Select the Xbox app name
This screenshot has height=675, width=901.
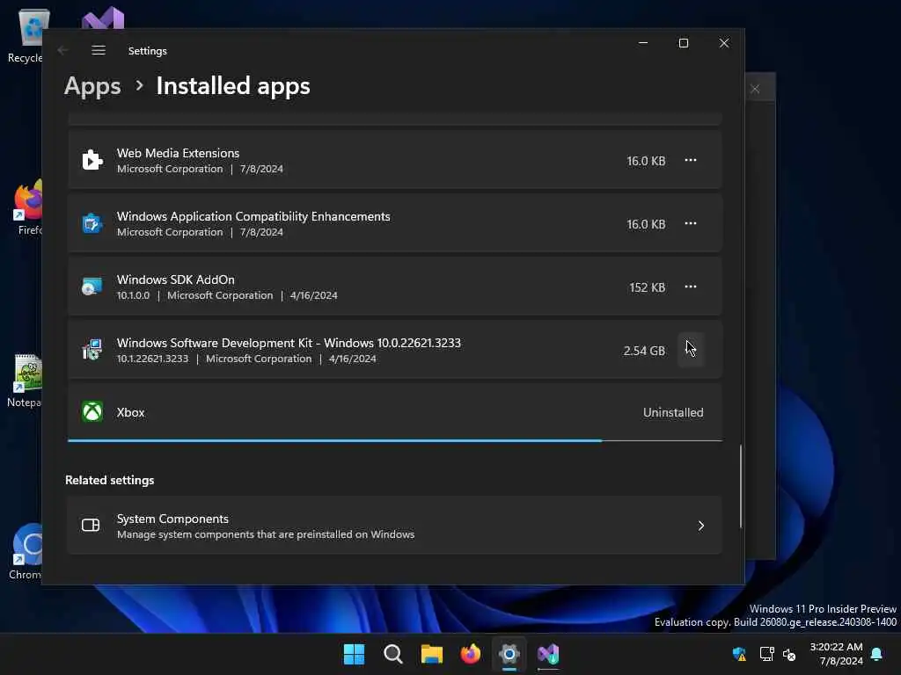tap(130, 413)
